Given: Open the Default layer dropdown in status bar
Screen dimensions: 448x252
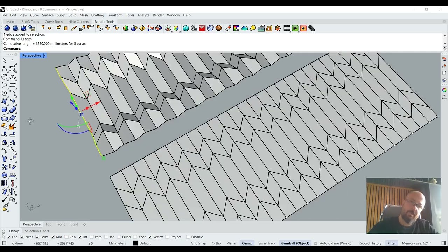Looking at the screenshot, I should (x=145, y=243).
